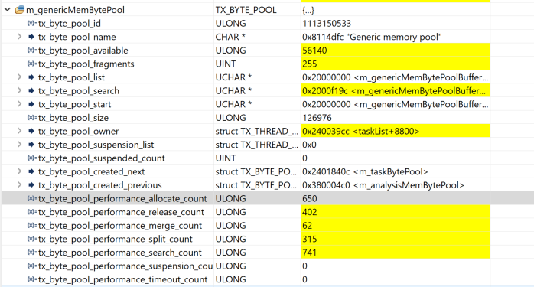Image resolution: width=534 pixels, height=287 pixels.
Task: Expand tx_byte_pool_created_next pointer
Action: [x=20, y=171]
